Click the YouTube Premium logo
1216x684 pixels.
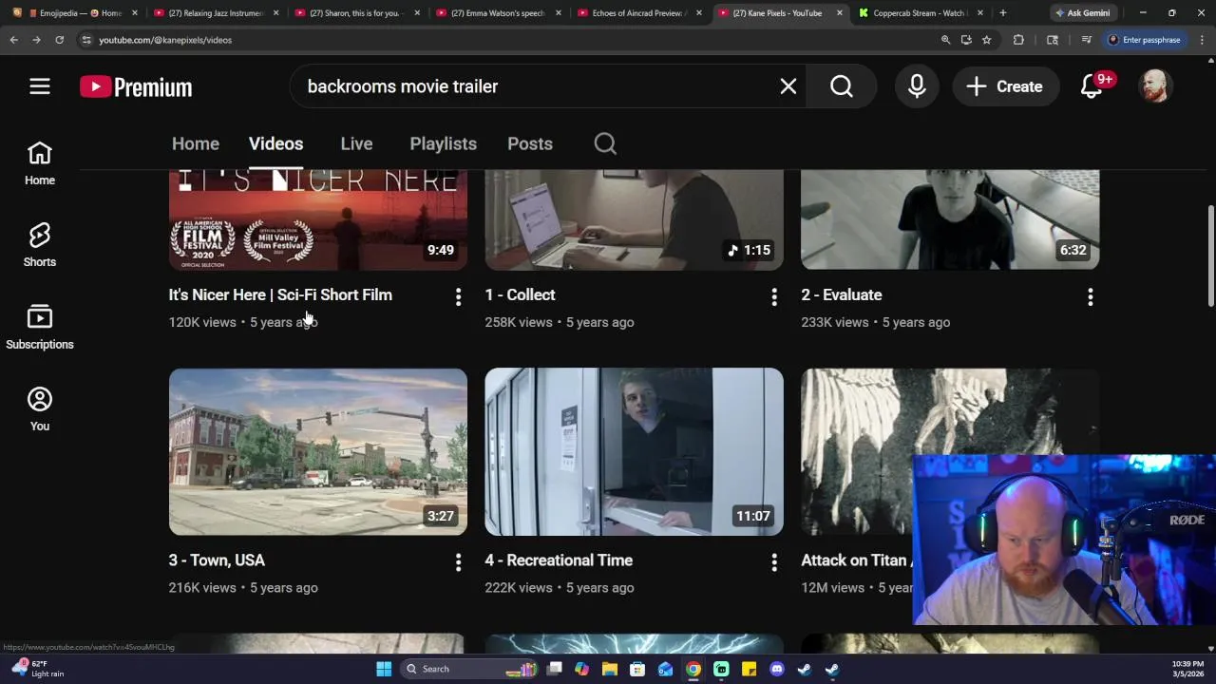[x=136, y=86]
